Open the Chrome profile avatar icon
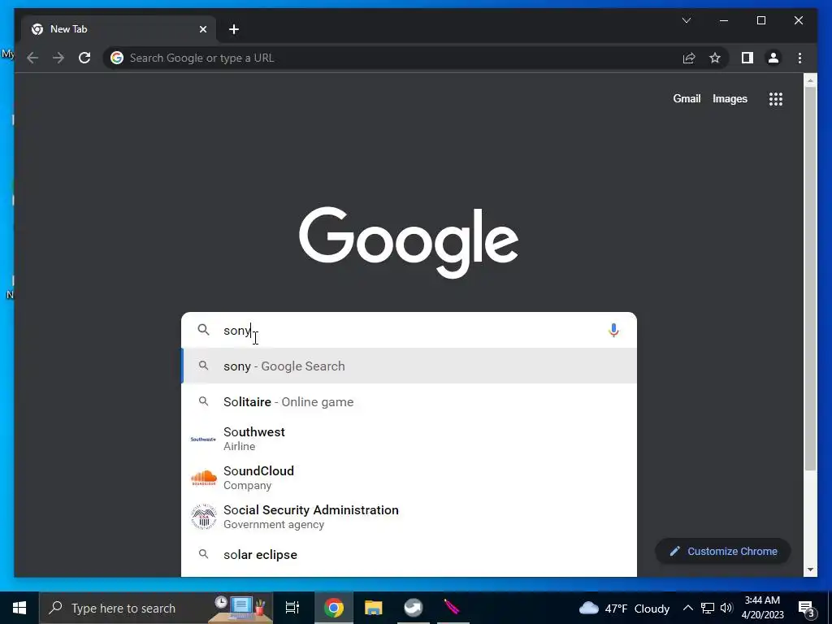 (773, 58)
